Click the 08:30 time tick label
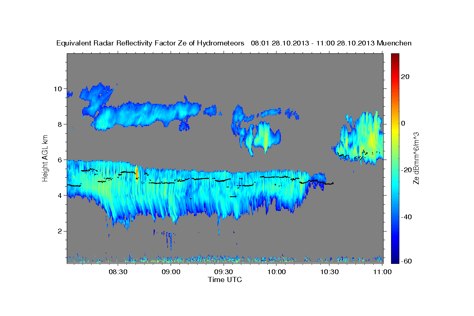This screenshot has width=474, height=316. (x=118, y=272)
